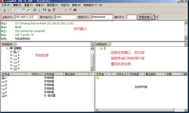Screen dimensions: 189x113
Task: Toggle the message log display
Action: coord(14,10)
